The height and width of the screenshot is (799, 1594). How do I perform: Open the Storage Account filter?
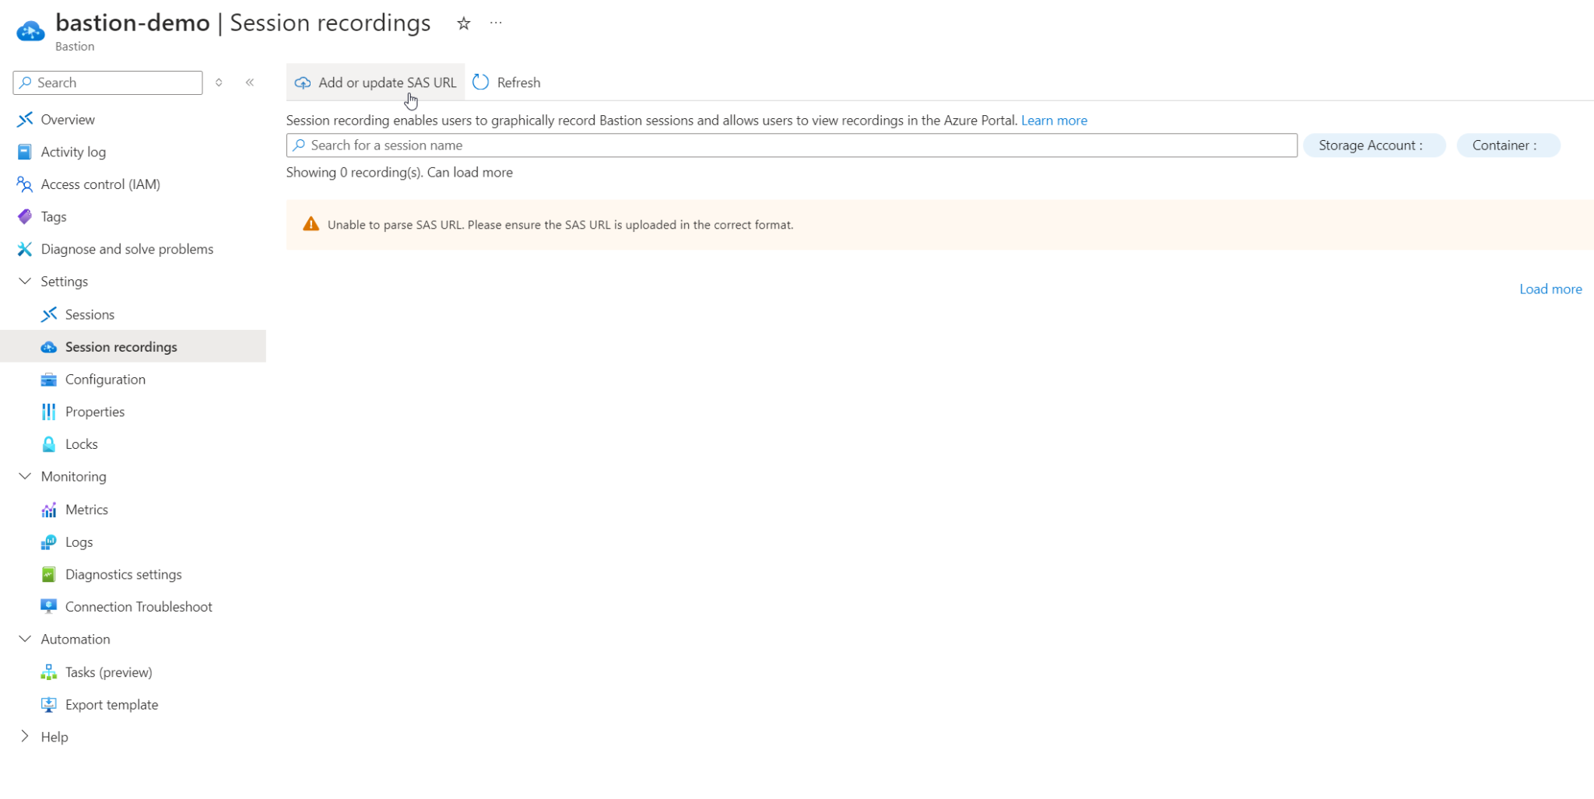[1374, 145]
